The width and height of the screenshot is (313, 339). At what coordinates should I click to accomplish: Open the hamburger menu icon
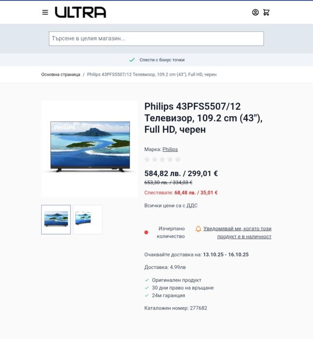tap(45, 12)
